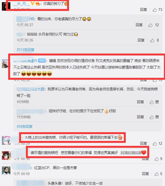Click avatar of the 请尽情的撒狗粮吧 commenter

pos(6,155)
